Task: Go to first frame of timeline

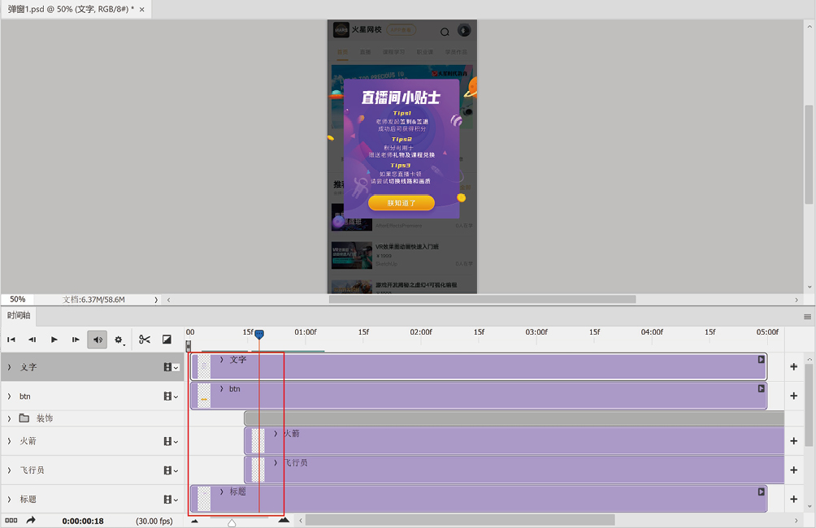Action: (11, 340)
